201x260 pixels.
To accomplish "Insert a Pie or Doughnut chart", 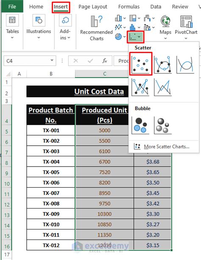I will click(x=118, y=37).
